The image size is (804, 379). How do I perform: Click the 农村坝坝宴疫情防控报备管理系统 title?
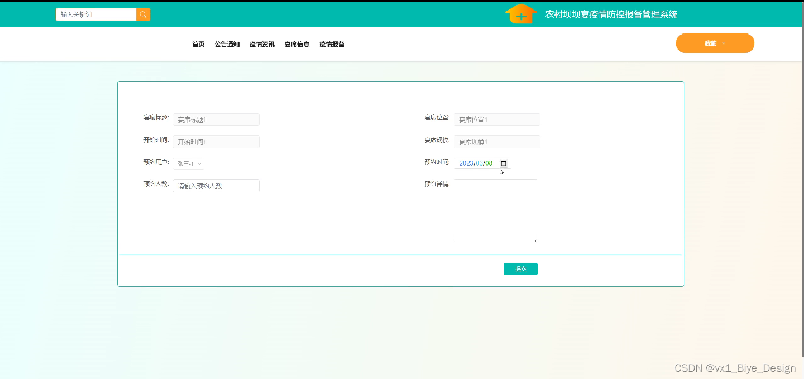[x=611, y=14]
